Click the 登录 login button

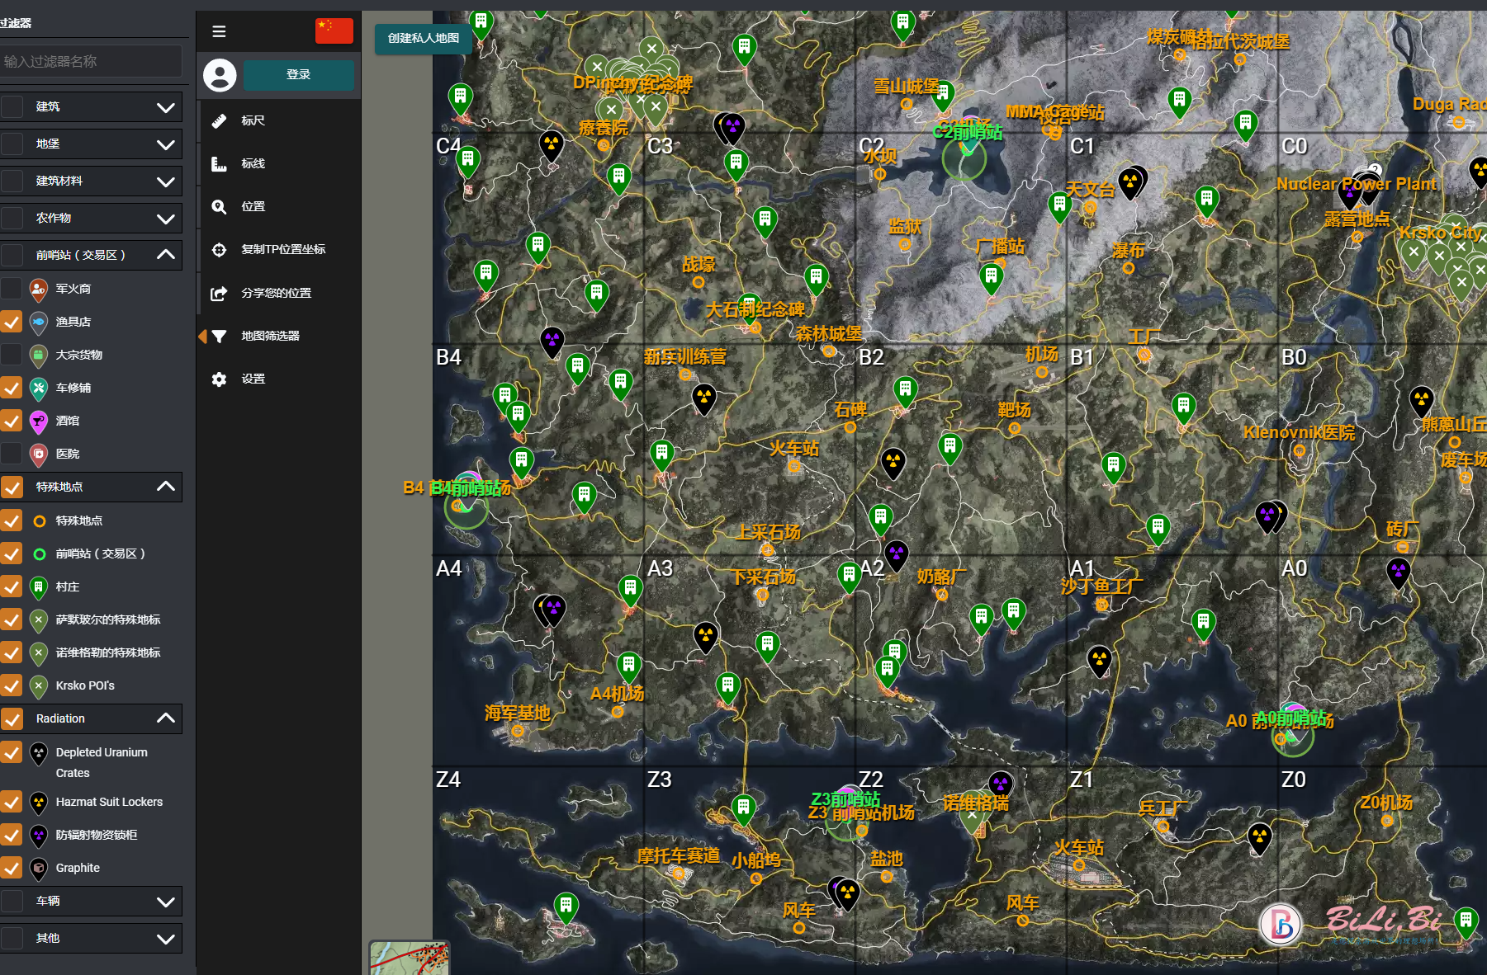click(298, 75)
